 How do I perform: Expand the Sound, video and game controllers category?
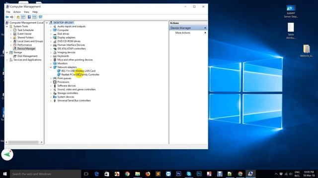click(51, 89)
